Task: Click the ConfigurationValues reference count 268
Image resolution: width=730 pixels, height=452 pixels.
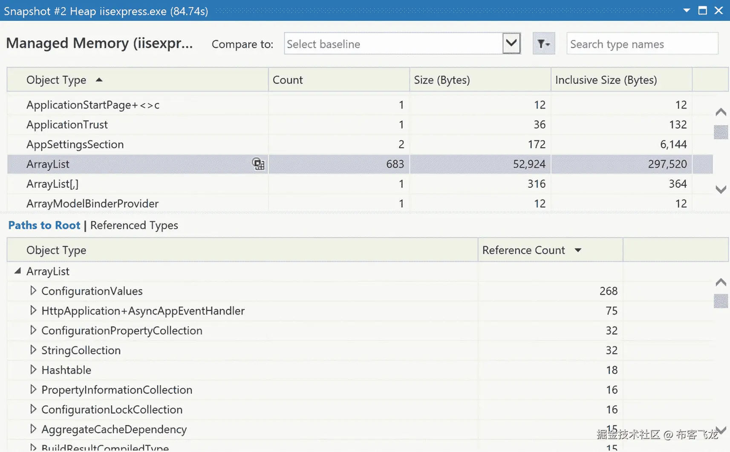Action: 609,291
